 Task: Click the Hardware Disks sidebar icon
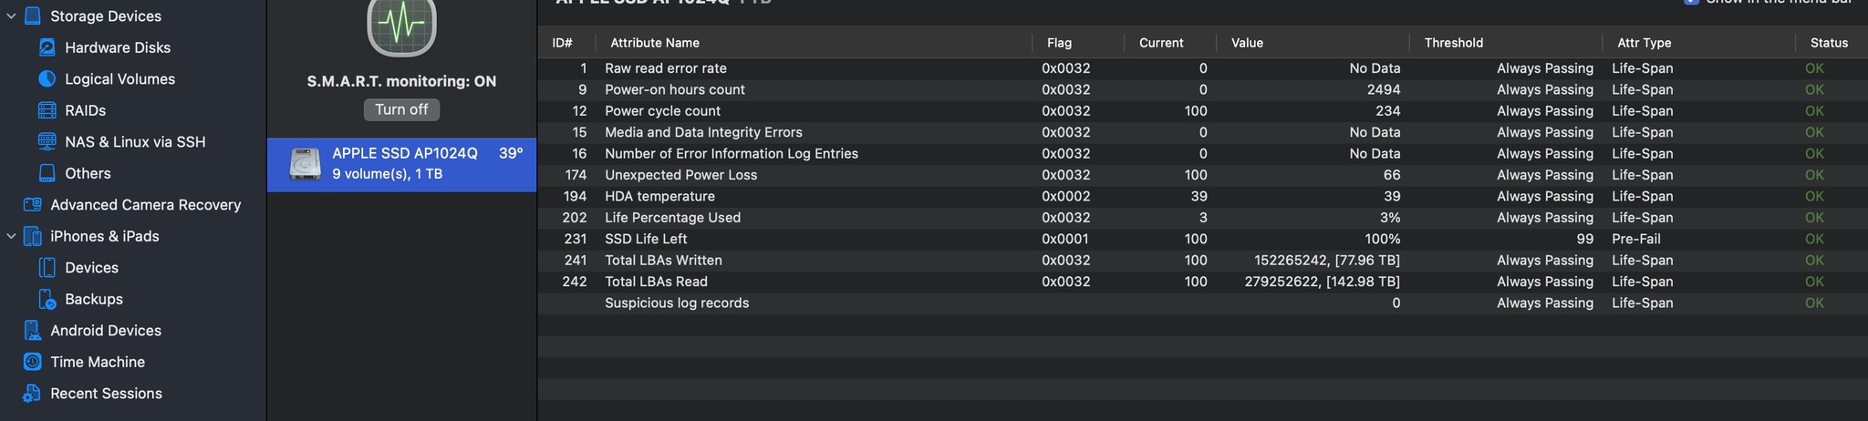(47, 47)
